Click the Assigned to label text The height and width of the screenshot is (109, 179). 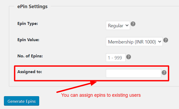pyautogui.click(x=30, y=72)
